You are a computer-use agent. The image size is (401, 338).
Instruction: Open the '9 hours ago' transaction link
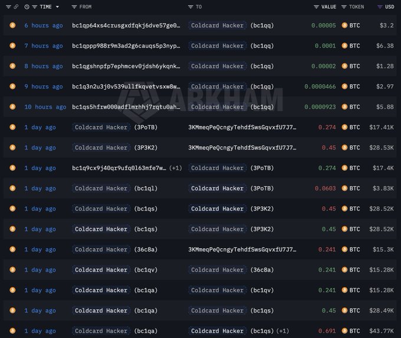[44, 87]
